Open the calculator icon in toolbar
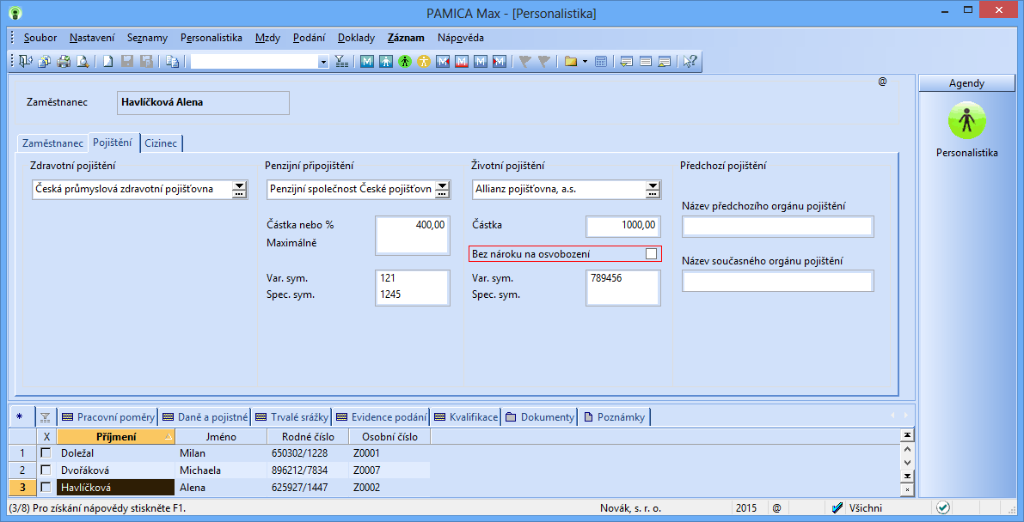This screenshot has width=1024, height=522. click(x=602, y=61)
